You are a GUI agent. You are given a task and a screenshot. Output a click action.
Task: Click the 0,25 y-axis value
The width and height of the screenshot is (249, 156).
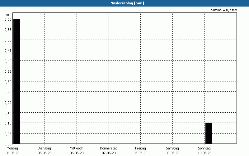pyautogui.click(x=8, y=92)
